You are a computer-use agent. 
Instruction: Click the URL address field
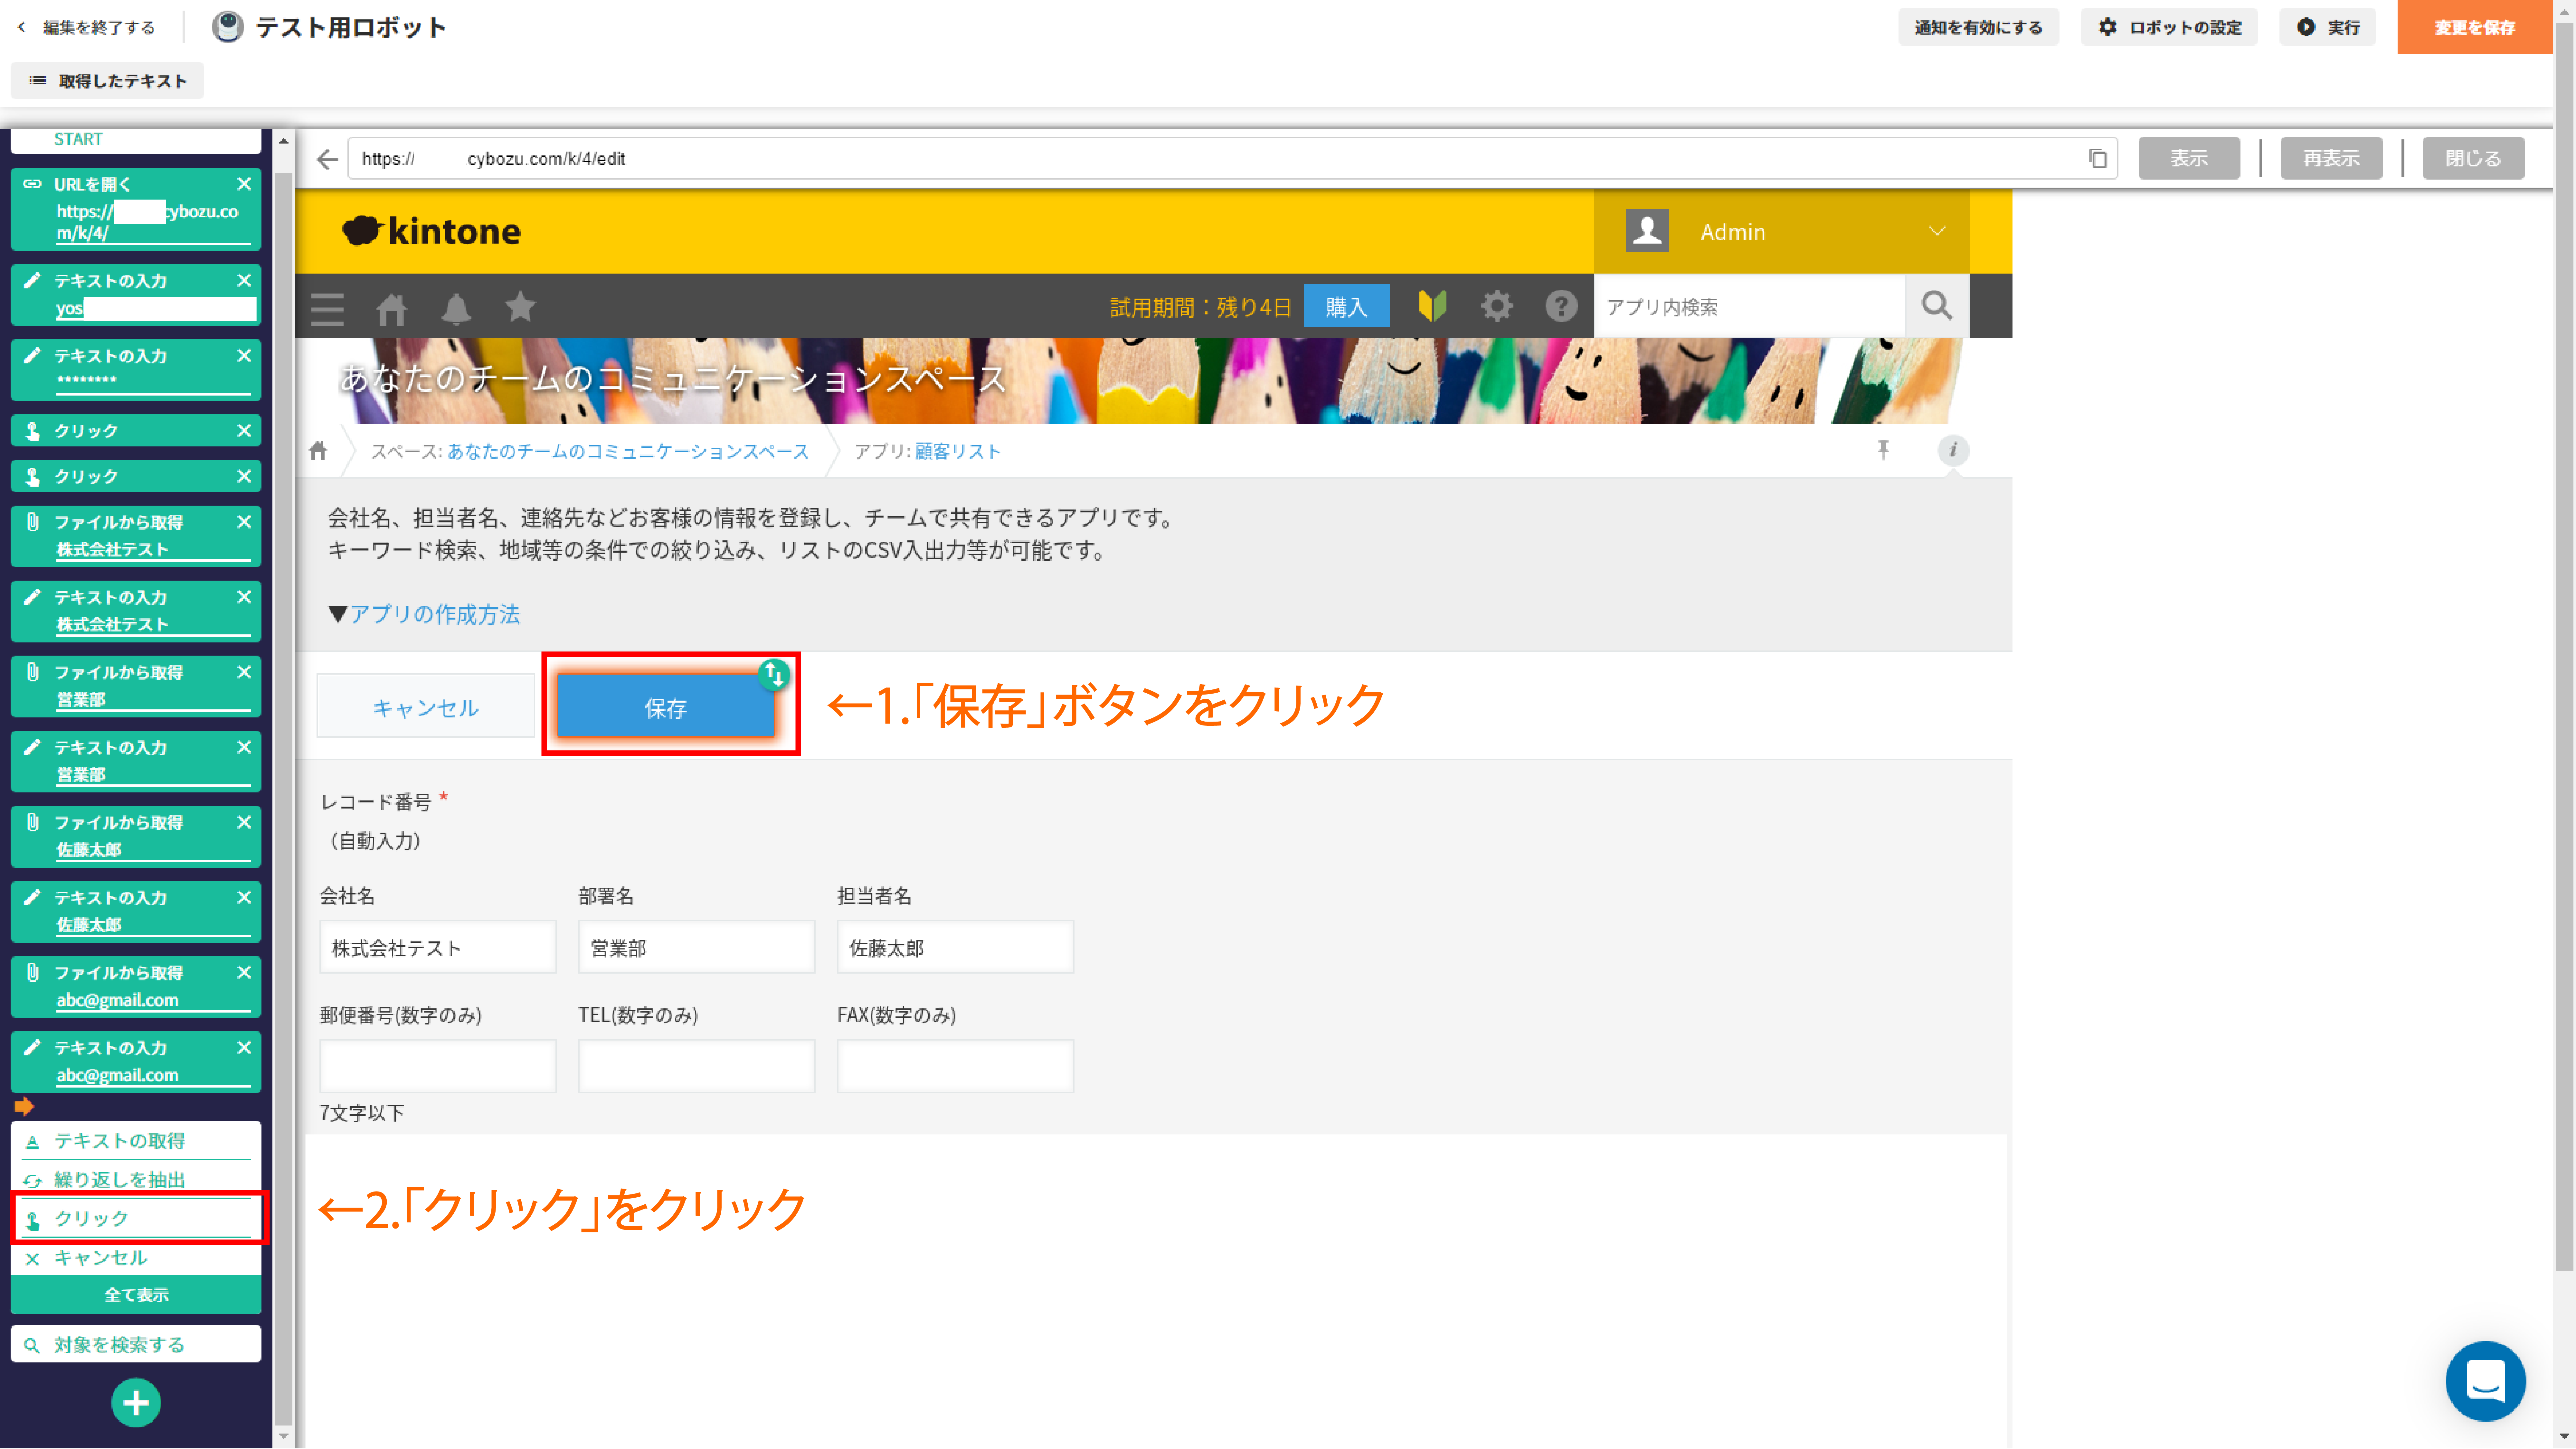point(1232,159)
